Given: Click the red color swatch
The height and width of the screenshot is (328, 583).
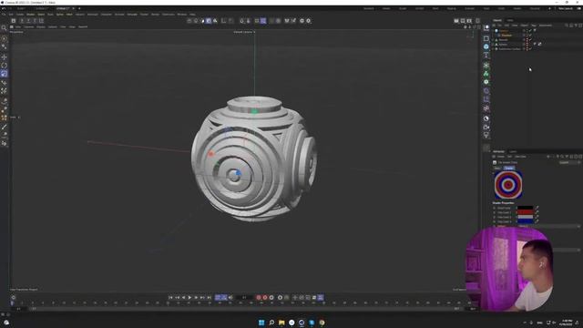Looking at the screenshot, I should click(x=525, y=212).
